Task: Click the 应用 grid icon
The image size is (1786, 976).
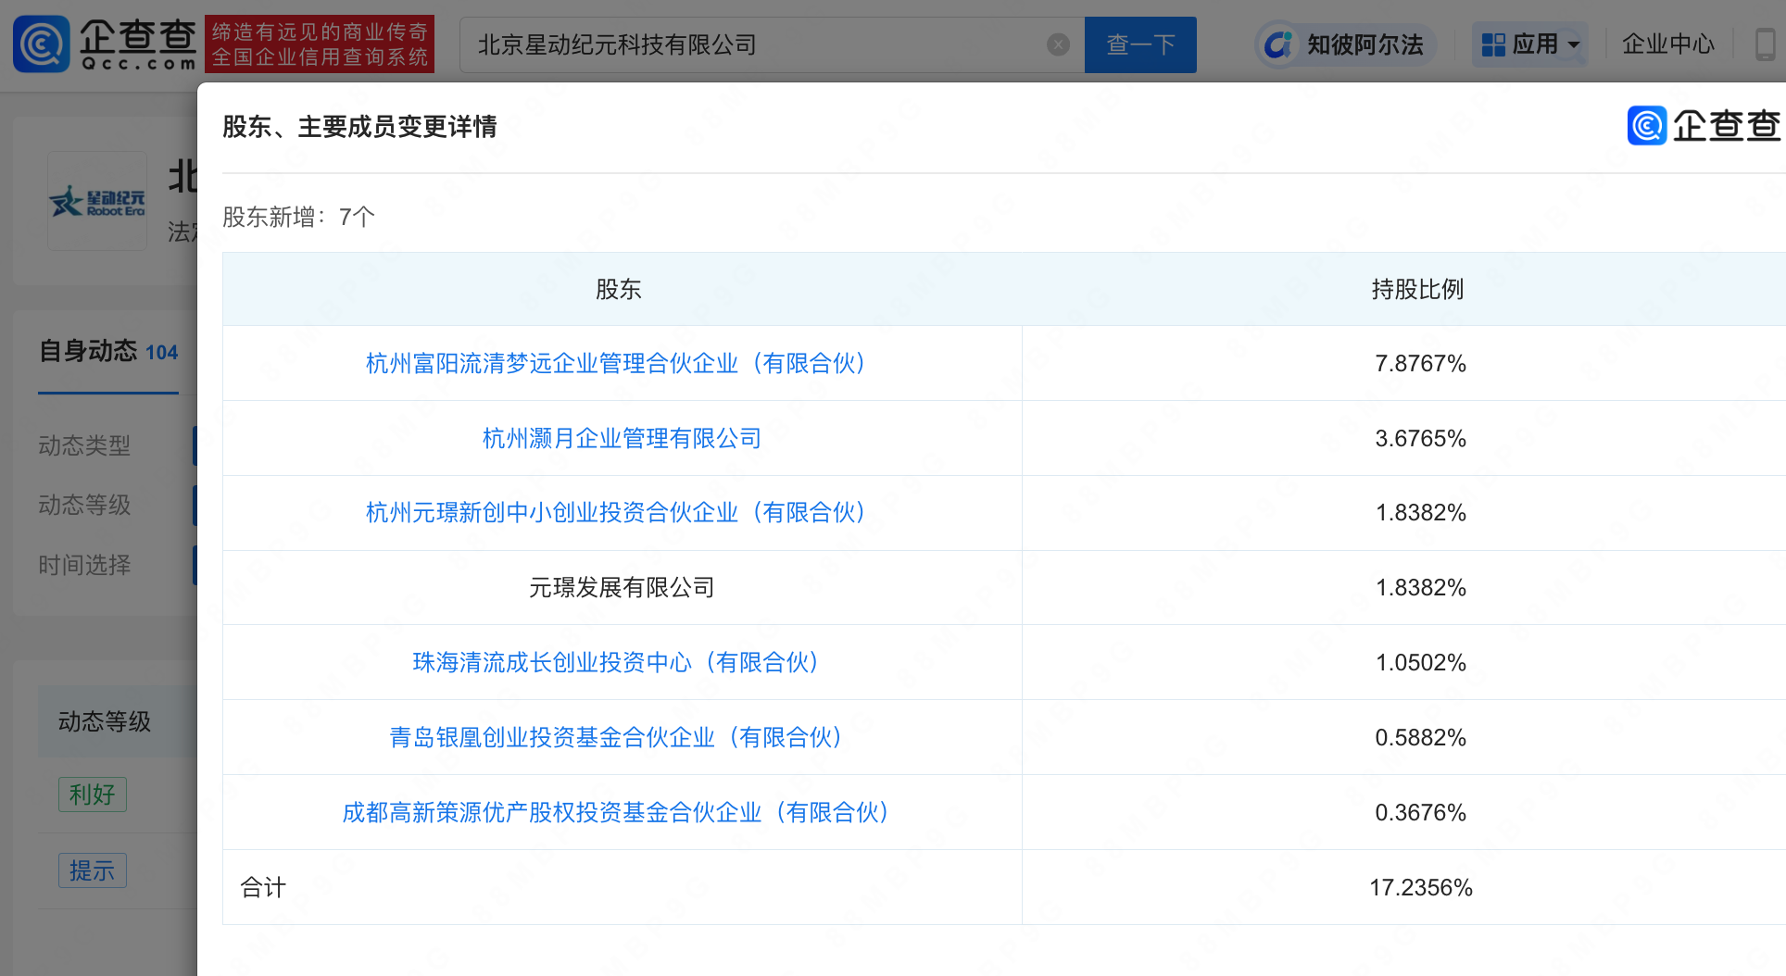Action: (1493, 44)
